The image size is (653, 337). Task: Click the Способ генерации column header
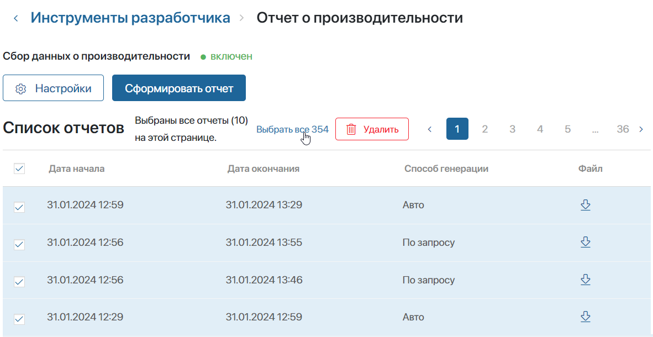[x=446, y=168]
